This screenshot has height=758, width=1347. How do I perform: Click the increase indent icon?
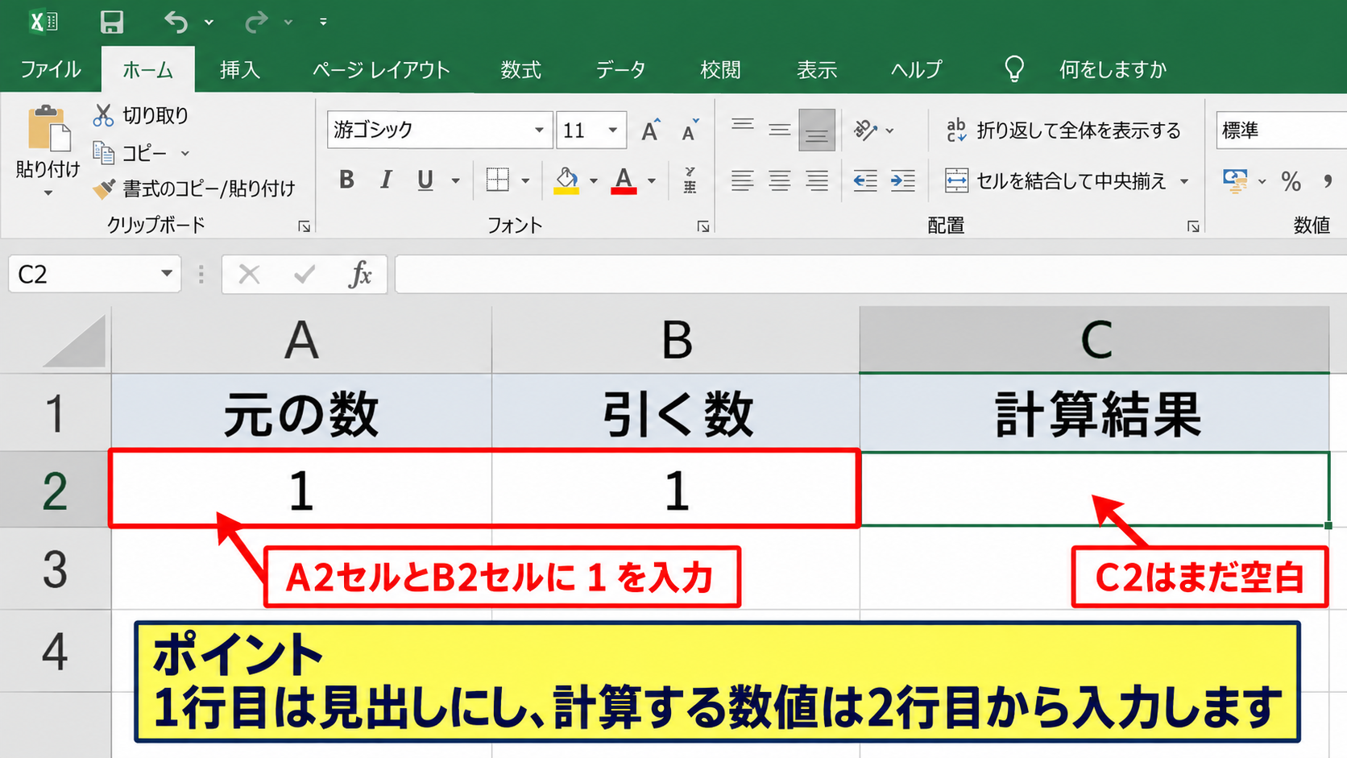tap(902, 180)
